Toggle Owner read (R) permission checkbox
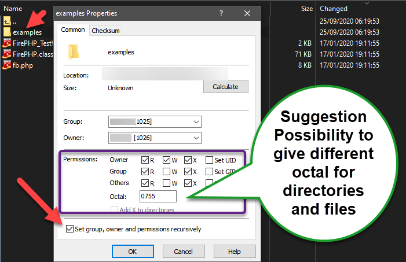 point(145,160)
